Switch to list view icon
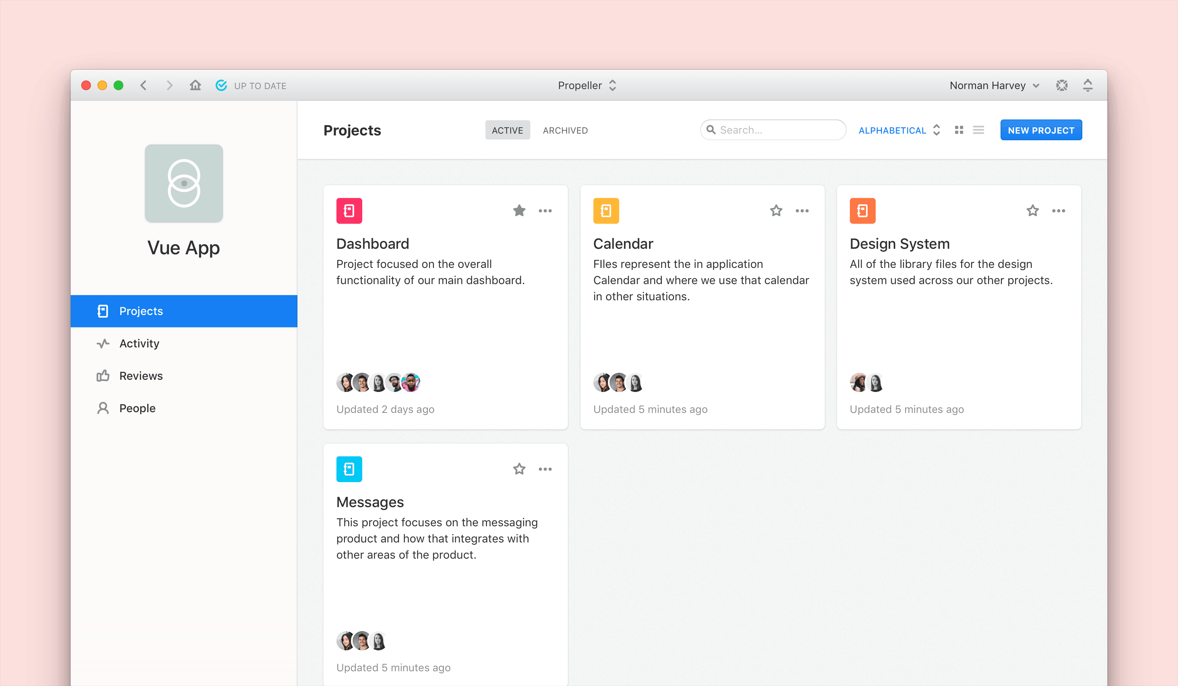The image size is (1178, 686). (978, 130)
